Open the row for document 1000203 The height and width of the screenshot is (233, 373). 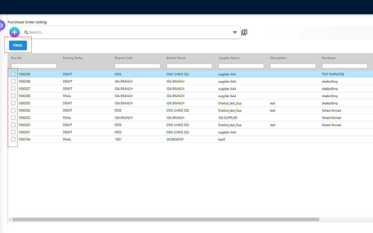point(24,118)
